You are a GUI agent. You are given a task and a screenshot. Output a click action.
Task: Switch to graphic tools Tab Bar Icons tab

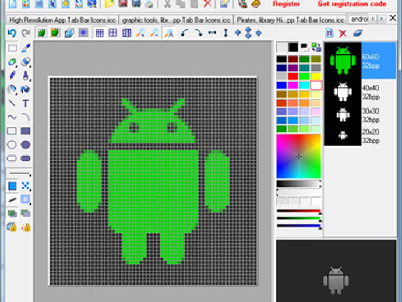pos(176,20)
